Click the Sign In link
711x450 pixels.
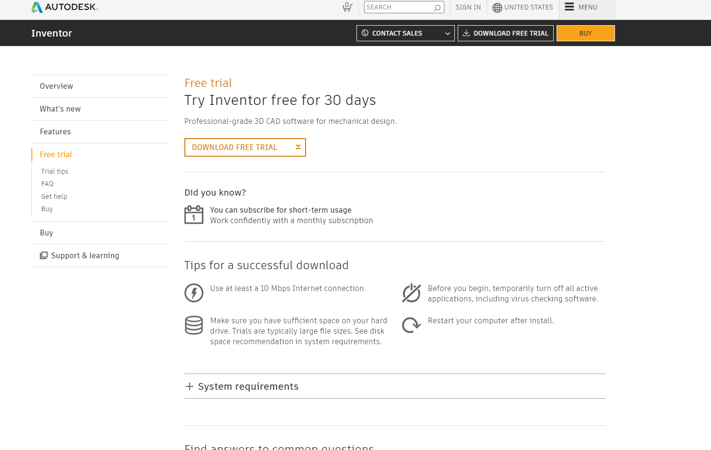468,8
